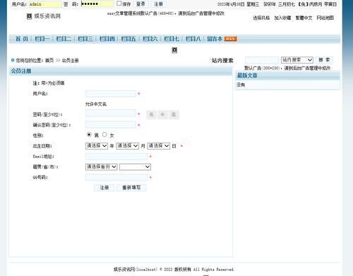This screenshot has height=276, width=353.
Task: Open 栏目四 in the navigation bar
Action: 107,39
